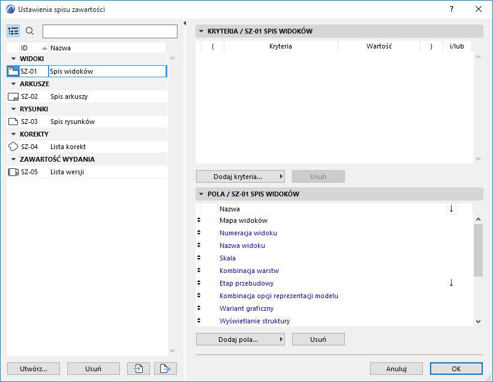Click the SZ-05 Lista wersji icon
Image resolution: width=493 pixels, height=382 pixels.
pyautogui.click(x=13, y=172)
